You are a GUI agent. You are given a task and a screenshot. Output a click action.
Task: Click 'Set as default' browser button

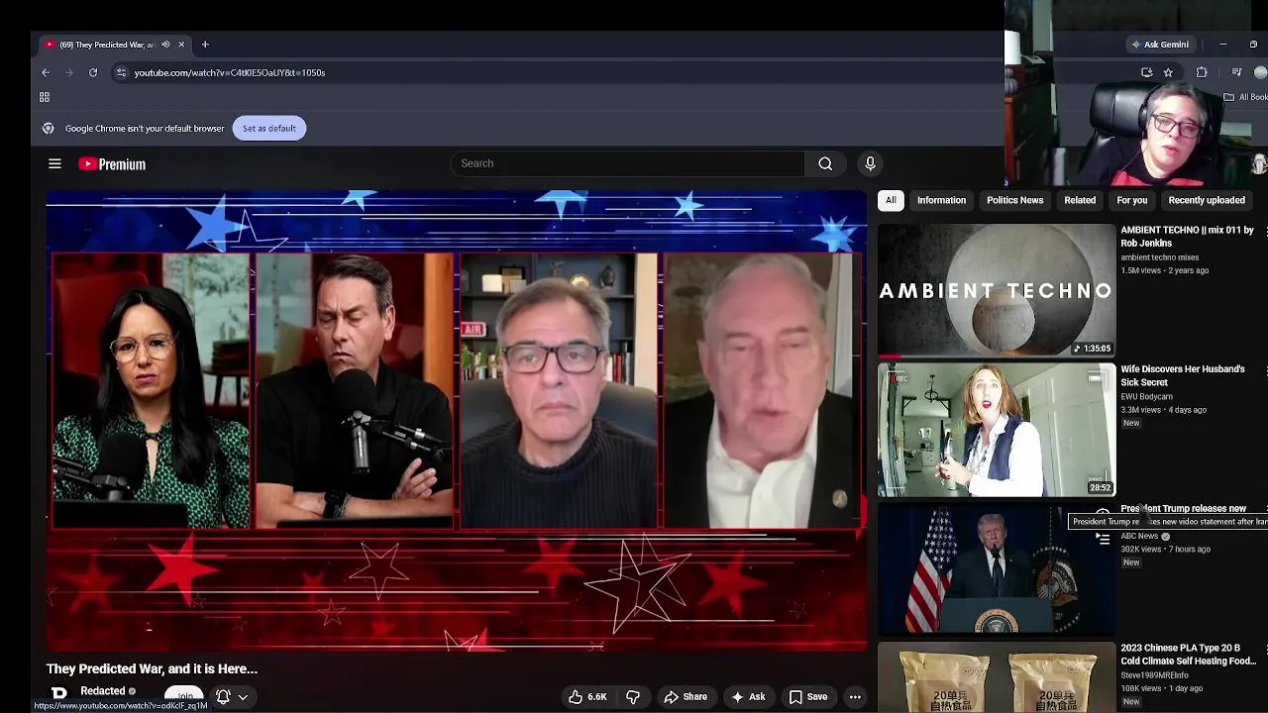coord(269,129)
